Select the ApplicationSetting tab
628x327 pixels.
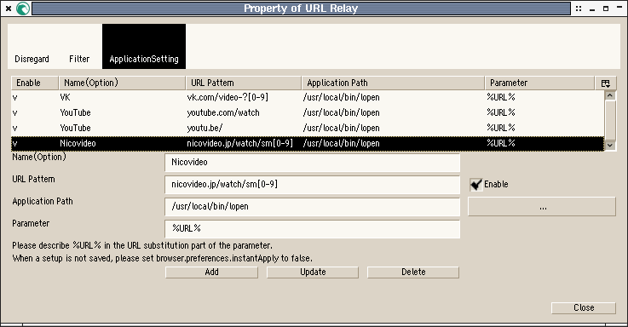(x=144, y=47)
